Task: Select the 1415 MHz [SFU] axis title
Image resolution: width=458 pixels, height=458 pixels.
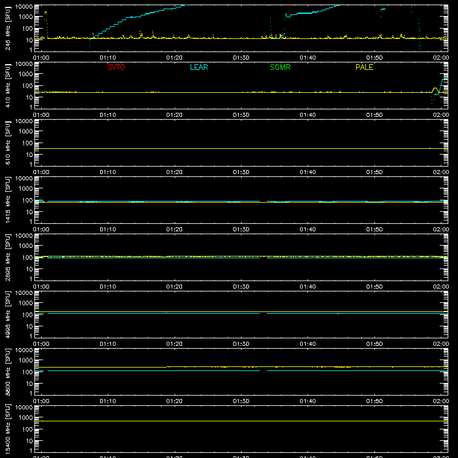Action: click(x=7, y=200)
